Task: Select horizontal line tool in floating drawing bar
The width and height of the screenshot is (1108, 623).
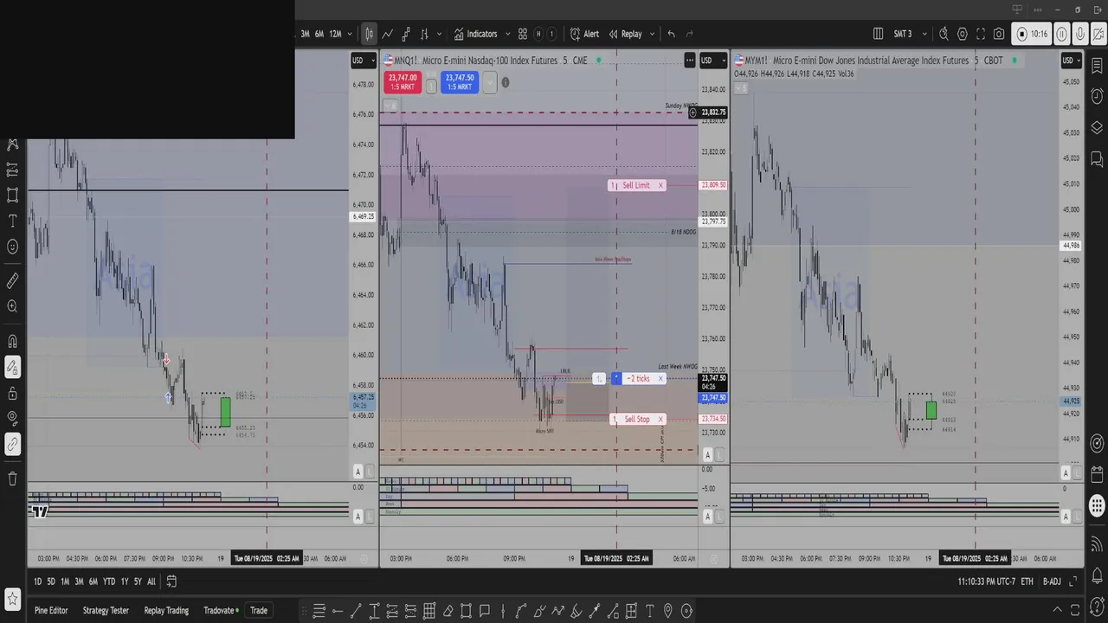Action: point(337,611)
